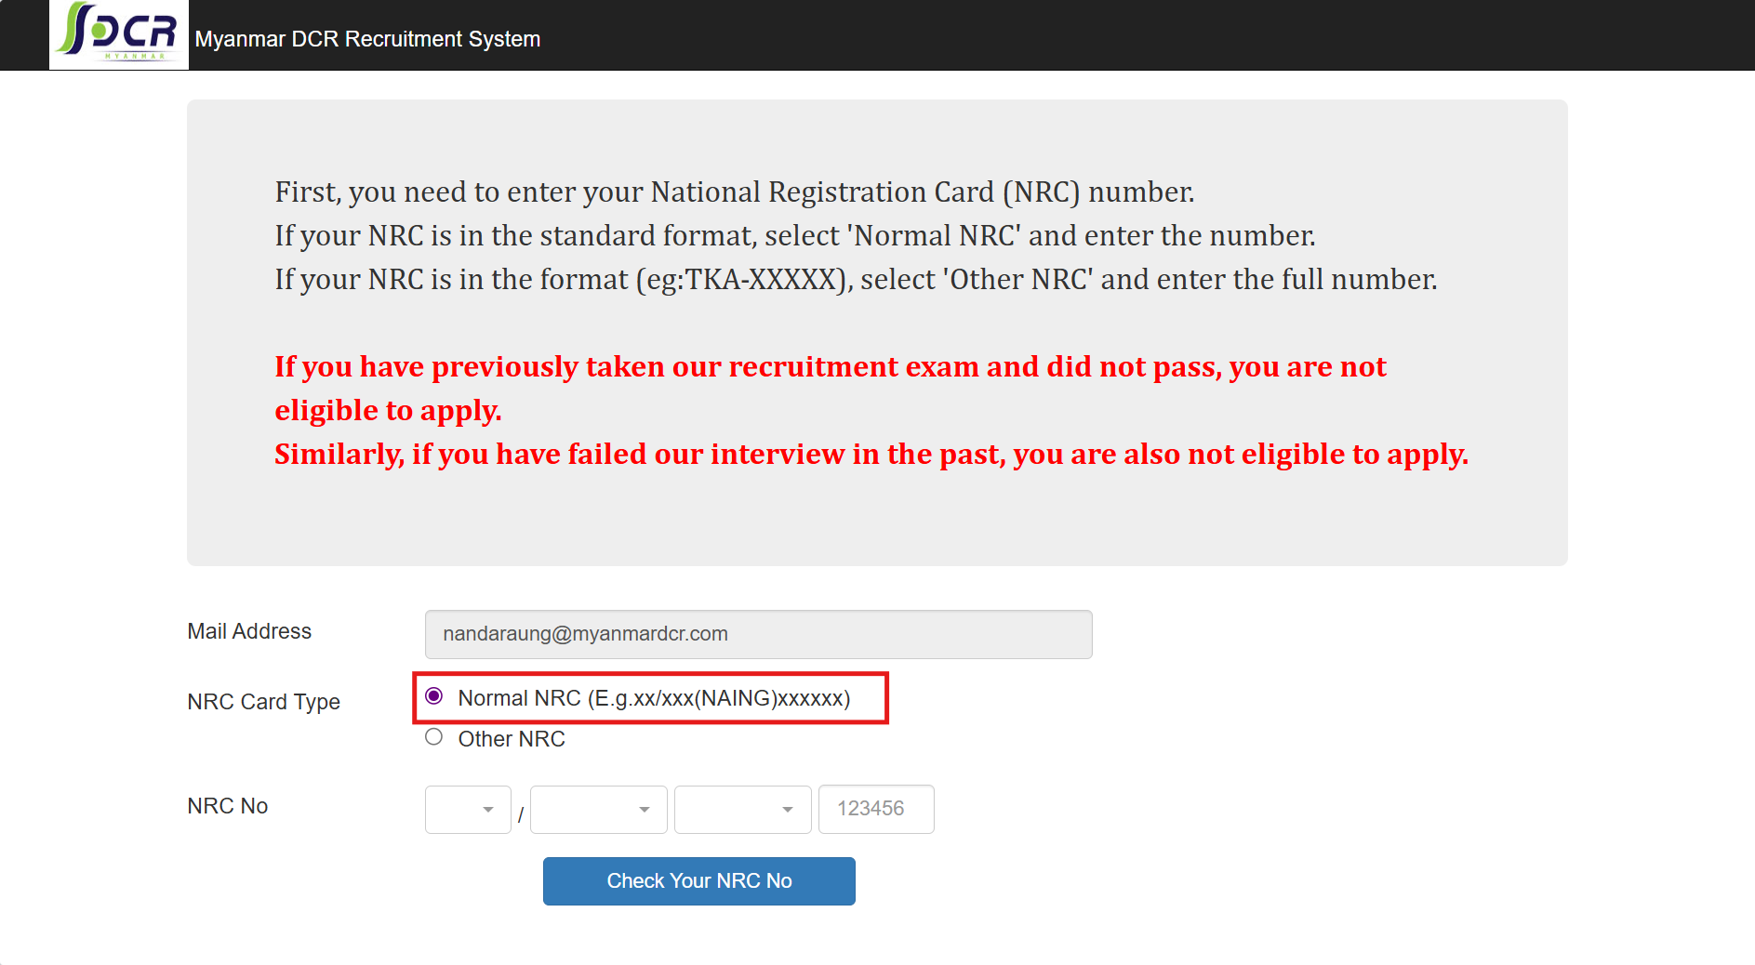This screenshot has width=1755, height=965.
Task: Click the red failed interview warning line
Action: pos(871,455)
